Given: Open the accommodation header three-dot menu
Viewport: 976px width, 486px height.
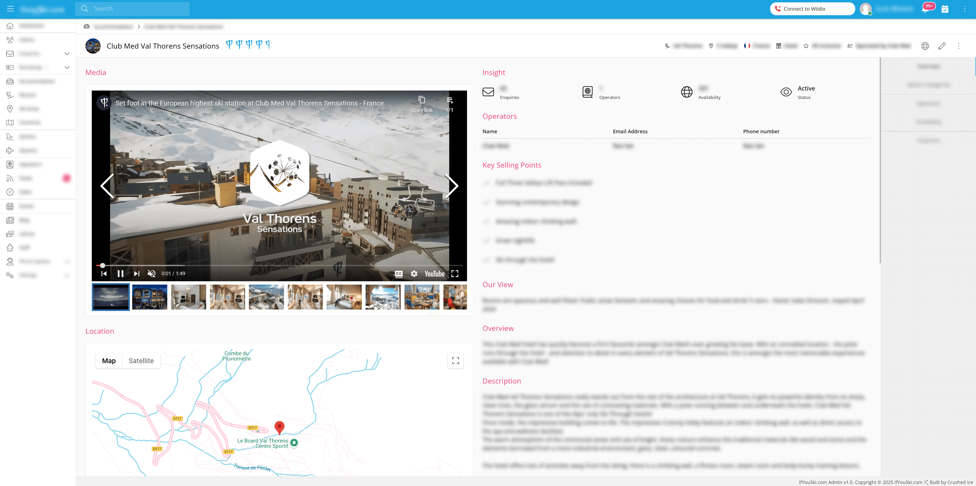Looking at the screenshot, I should tap(958, 46).
